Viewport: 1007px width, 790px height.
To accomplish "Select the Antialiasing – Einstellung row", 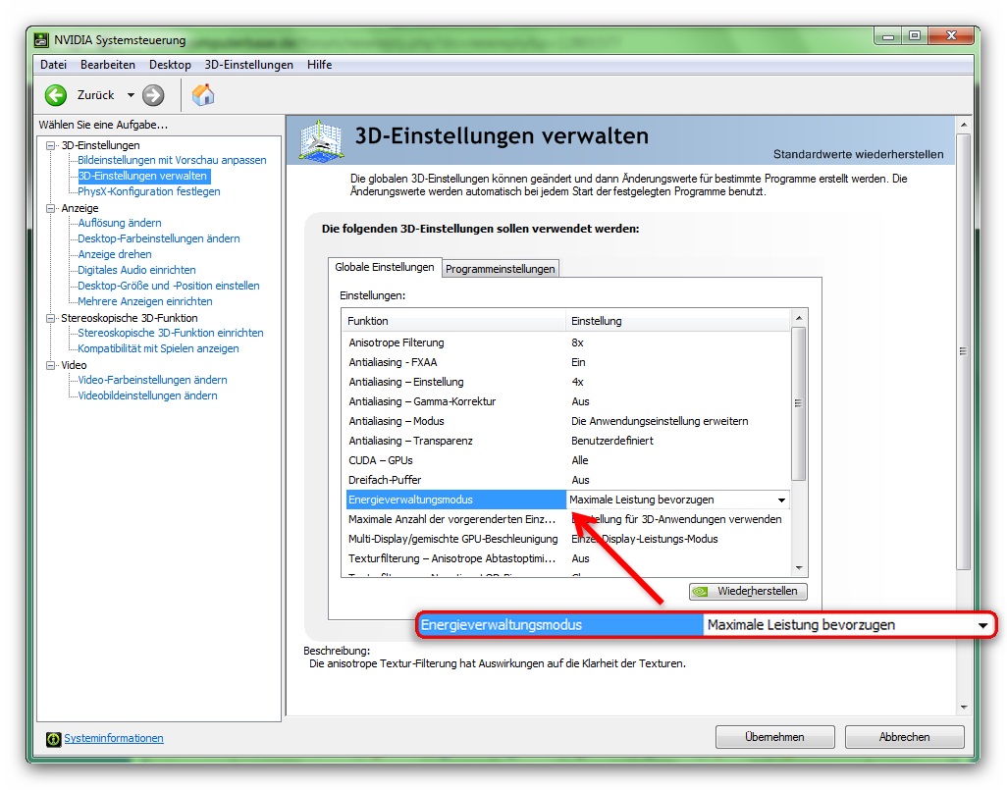I will 567,382.
